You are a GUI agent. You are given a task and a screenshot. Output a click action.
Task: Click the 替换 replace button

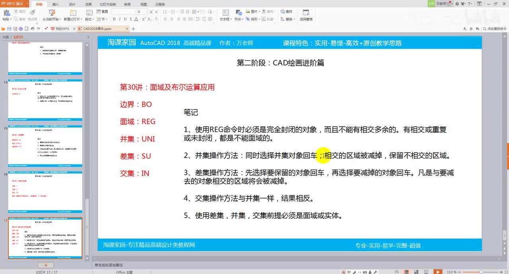(x=288, y=19)
